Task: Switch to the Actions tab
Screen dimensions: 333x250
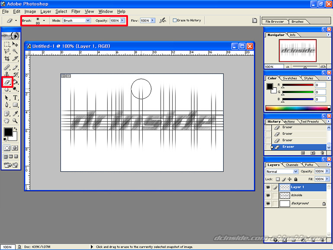Action: coord(289,122)
